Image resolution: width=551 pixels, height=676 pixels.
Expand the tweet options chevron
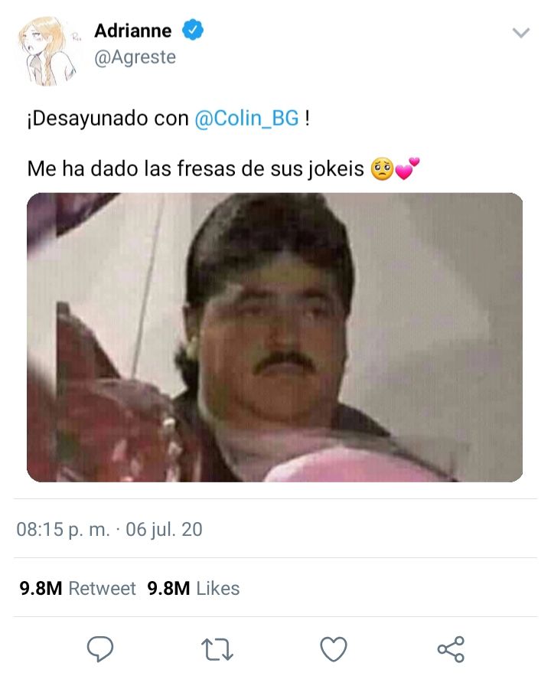(x=521, y=33)
